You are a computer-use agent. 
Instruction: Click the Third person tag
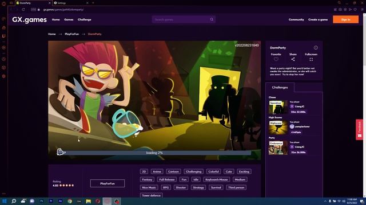click(236, 187)
